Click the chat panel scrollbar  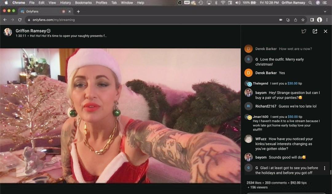click(330, 173)
